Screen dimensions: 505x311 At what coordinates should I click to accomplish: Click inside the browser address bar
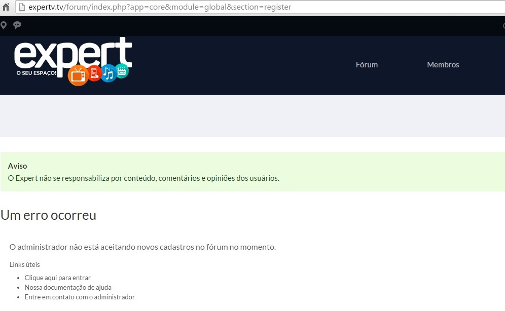click(x=152, y=7)
